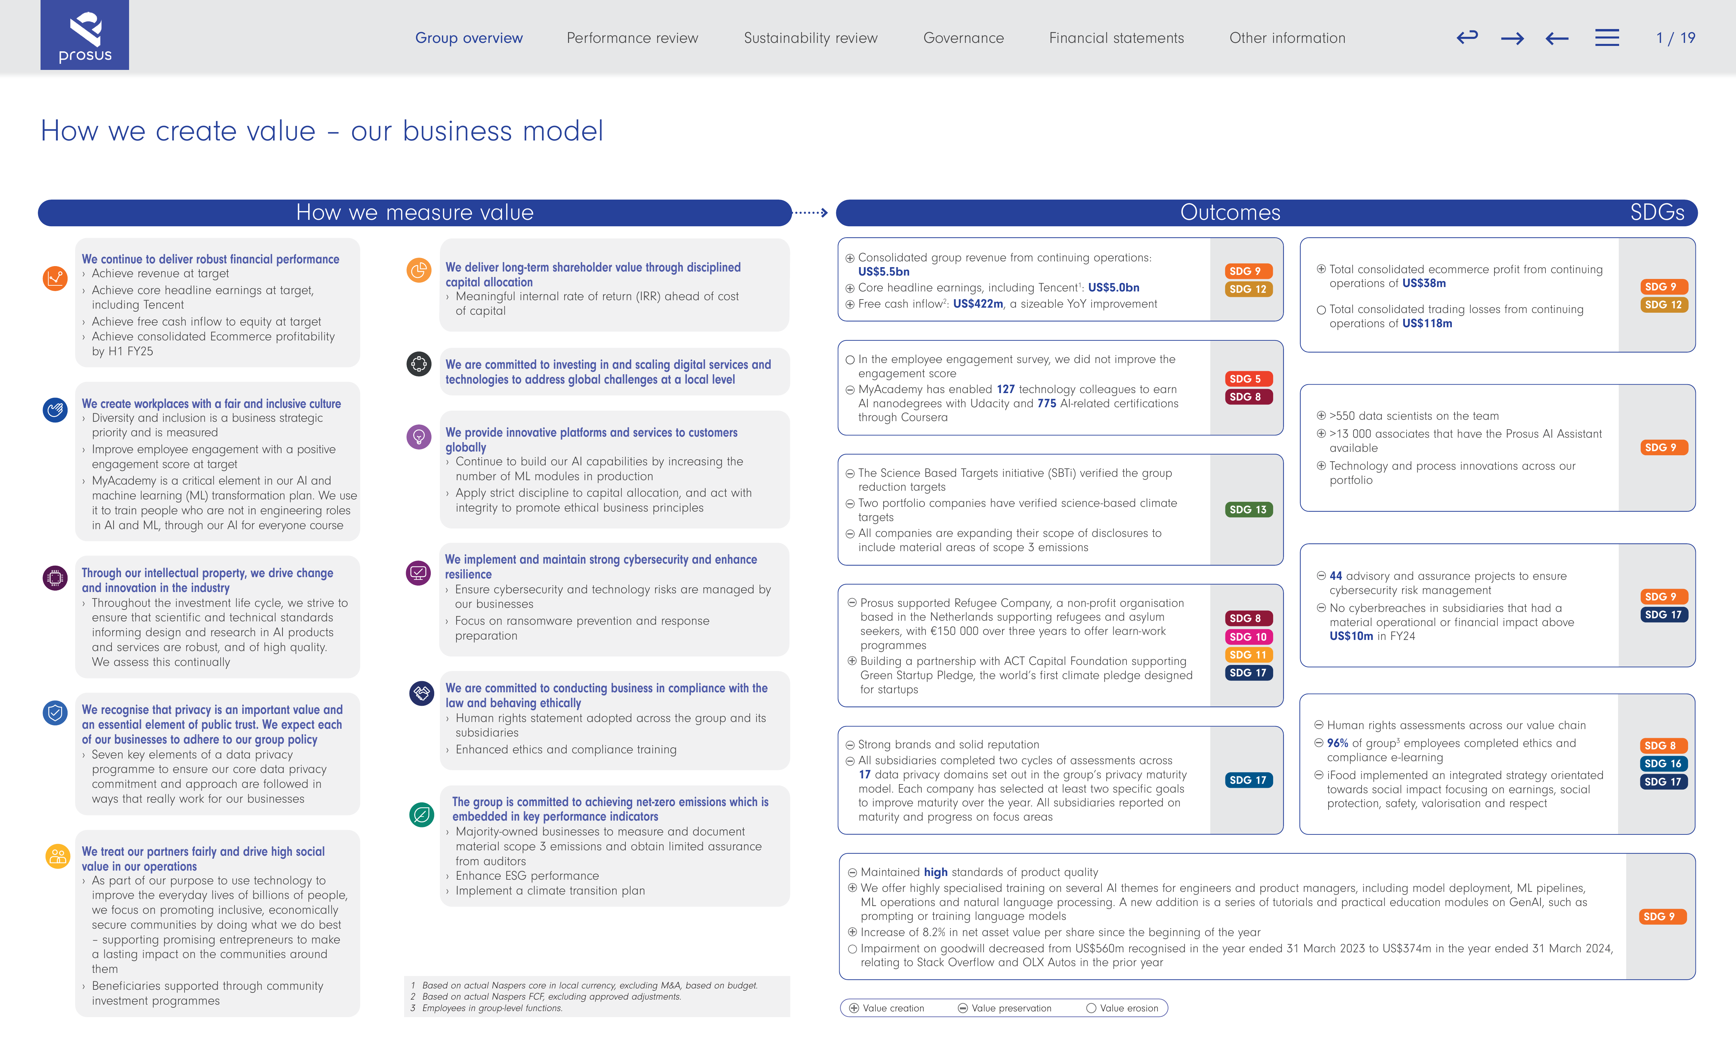
Task: Go to next page with right arrow
Action: click(x=1512, y=39)
